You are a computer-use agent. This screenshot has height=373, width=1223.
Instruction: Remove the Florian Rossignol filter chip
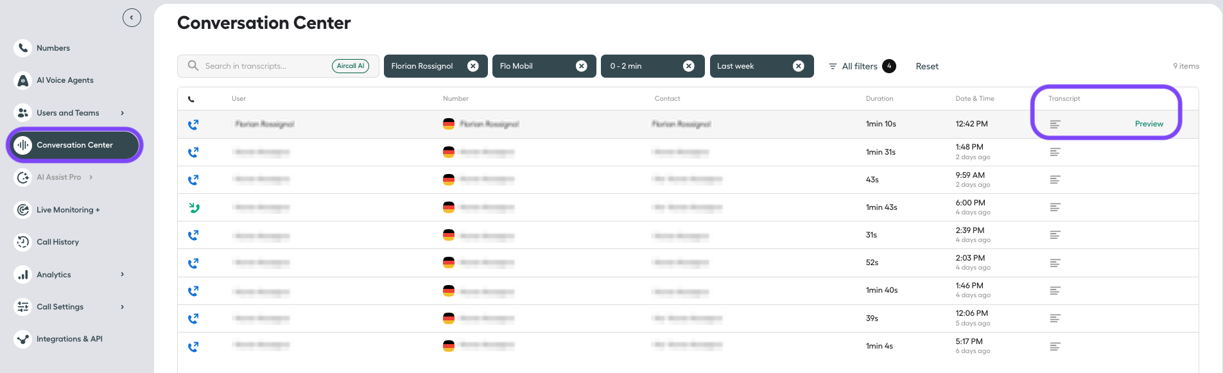(x=473, y=66)
